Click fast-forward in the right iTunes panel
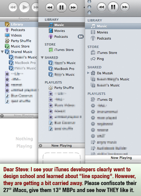The image size is (141, 196). (125, 7)
